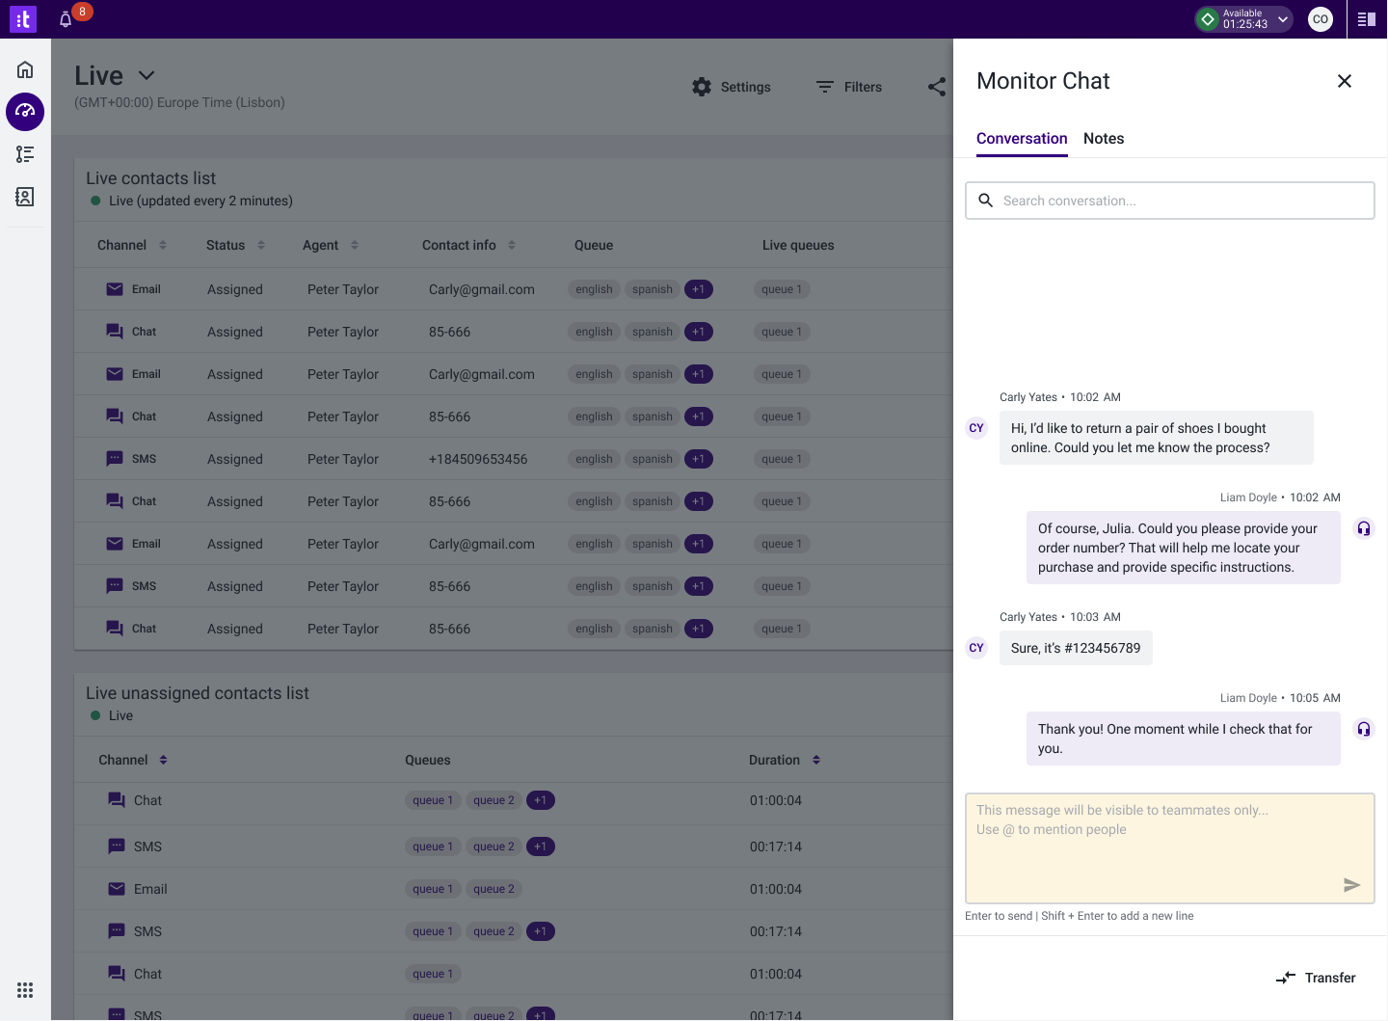Click headset icon beside 10:05 AM reply
The height and width of the screenshot is (1021, 1388).
tap(1364, 729)
